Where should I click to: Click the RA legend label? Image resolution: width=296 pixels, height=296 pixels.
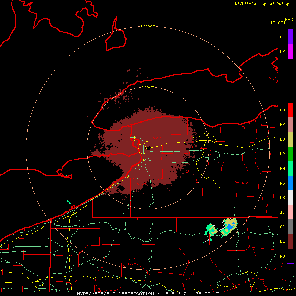(282, 169)
